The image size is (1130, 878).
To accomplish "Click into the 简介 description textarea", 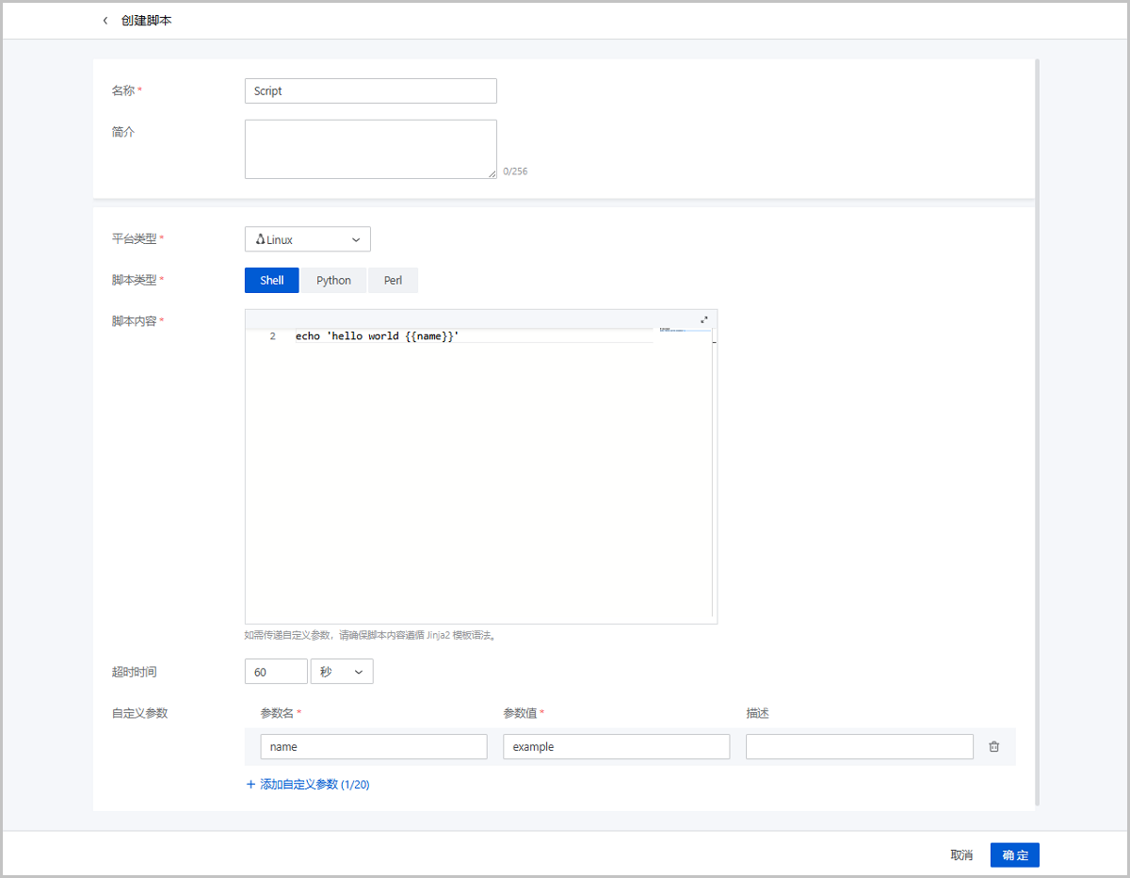I will tap(370, 149).
